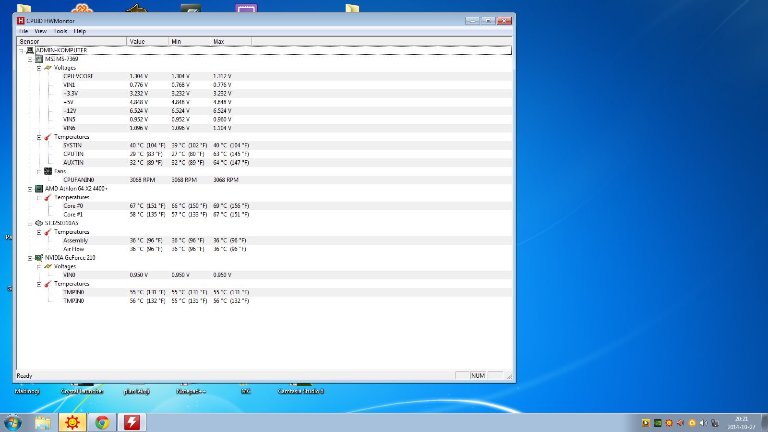This screenshot has height=432, width=768.
Task: Click the Fans fan icon
Action: click(48, 171)
